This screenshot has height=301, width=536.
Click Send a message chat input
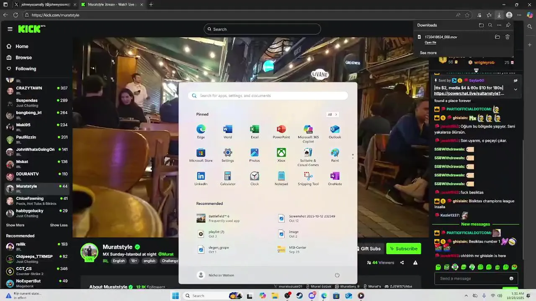coord(472,279)
